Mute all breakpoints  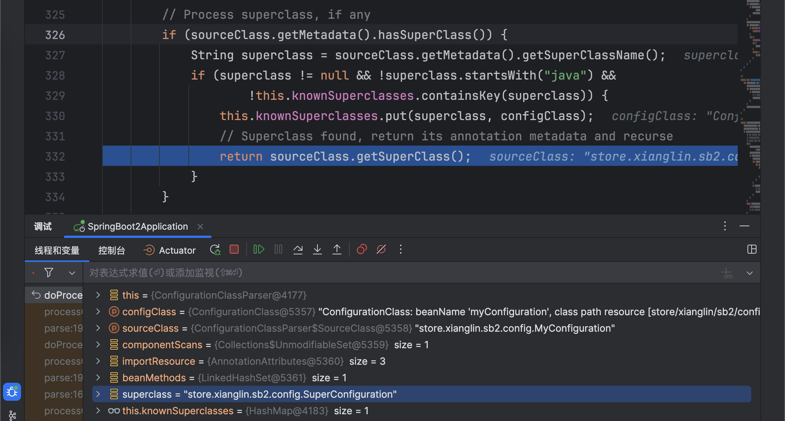[x=381, y=250]
